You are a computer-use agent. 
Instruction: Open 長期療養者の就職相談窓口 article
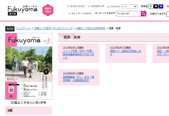[x=78, y=79]
